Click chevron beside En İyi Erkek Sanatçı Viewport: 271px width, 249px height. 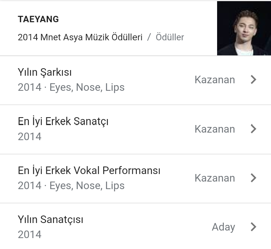tap(253, 129)
